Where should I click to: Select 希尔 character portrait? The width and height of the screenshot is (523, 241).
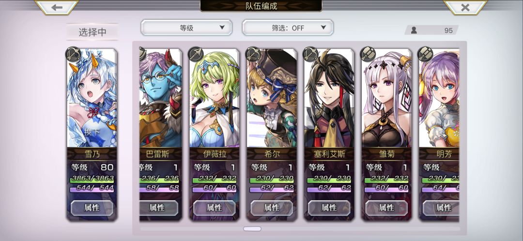(x=272, y=98)
